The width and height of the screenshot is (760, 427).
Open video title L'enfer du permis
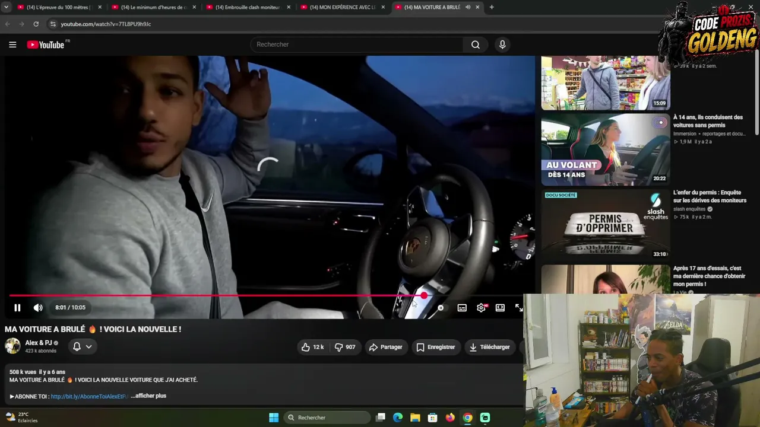click(710, 196)
